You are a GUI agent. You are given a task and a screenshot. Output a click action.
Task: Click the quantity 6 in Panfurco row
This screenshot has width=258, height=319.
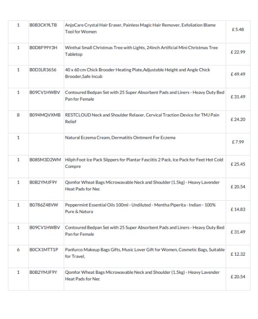tap(18, 250)
